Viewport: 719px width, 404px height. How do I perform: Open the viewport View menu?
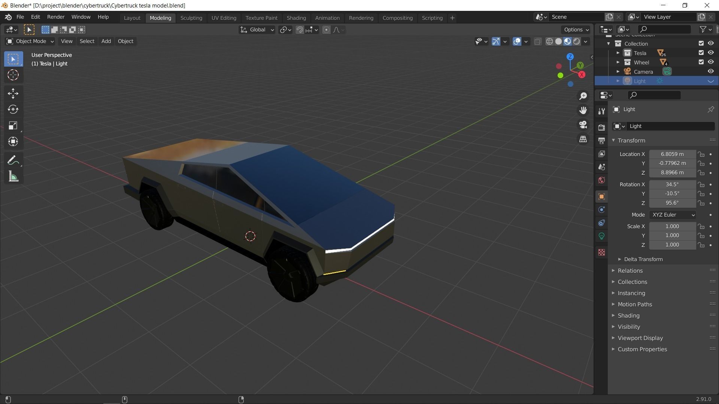coord(67,41)
